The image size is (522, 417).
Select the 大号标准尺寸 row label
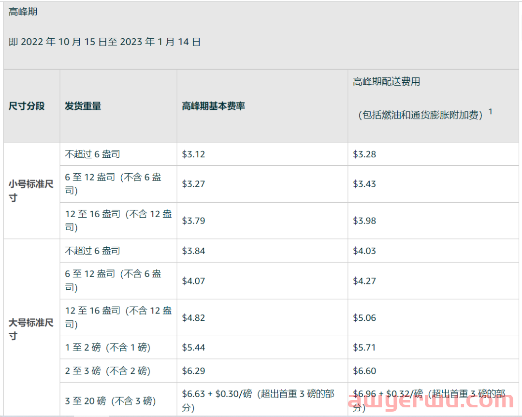[x=31, y=329]
